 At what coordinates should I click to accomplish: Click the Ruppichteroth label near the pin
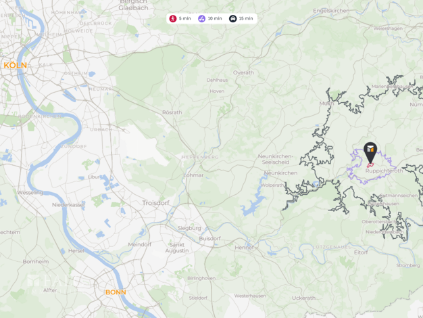[x=384, y=171]
